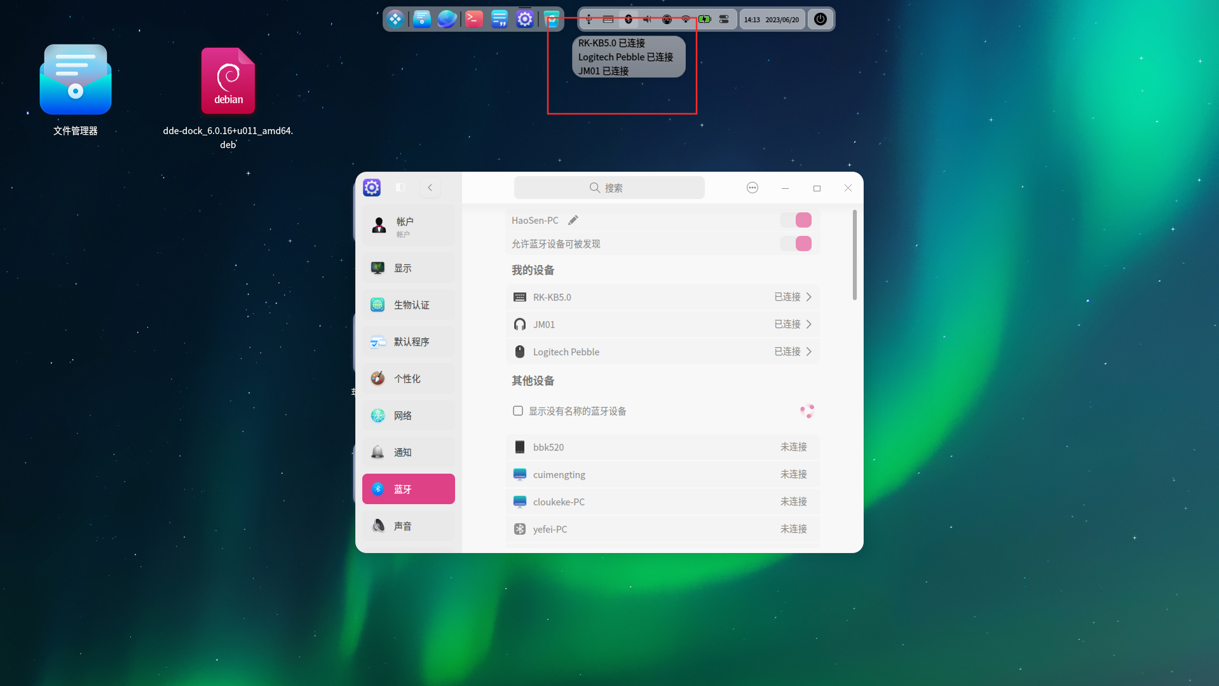The width and height of the screenshot is (1219, 686).
Task: Open the 生物认证 (Biometric) settings icon
Action: click(x=378, y=305)
